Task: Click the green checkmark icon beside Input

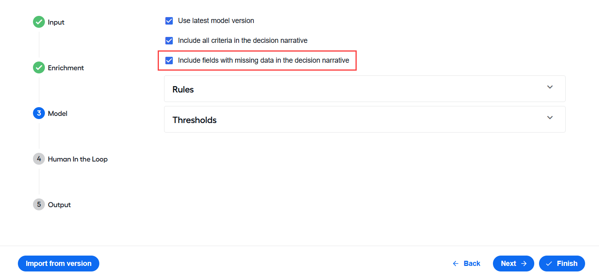Action: 39,22
